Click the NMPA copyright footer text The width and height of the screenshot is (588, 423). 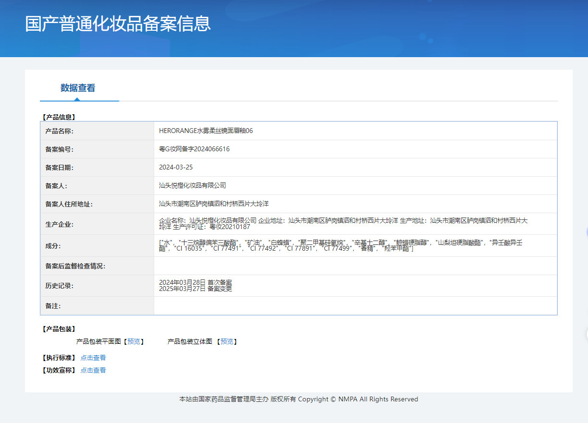[x=298, y=399]
